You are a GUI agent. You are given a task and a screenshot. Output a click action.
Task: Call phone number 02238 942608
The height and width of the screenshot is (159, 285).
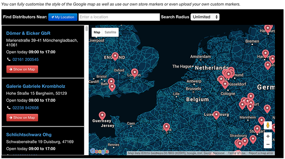(25, 108)
